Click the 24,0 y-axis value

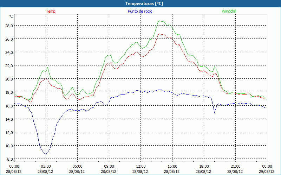[9, 52]
